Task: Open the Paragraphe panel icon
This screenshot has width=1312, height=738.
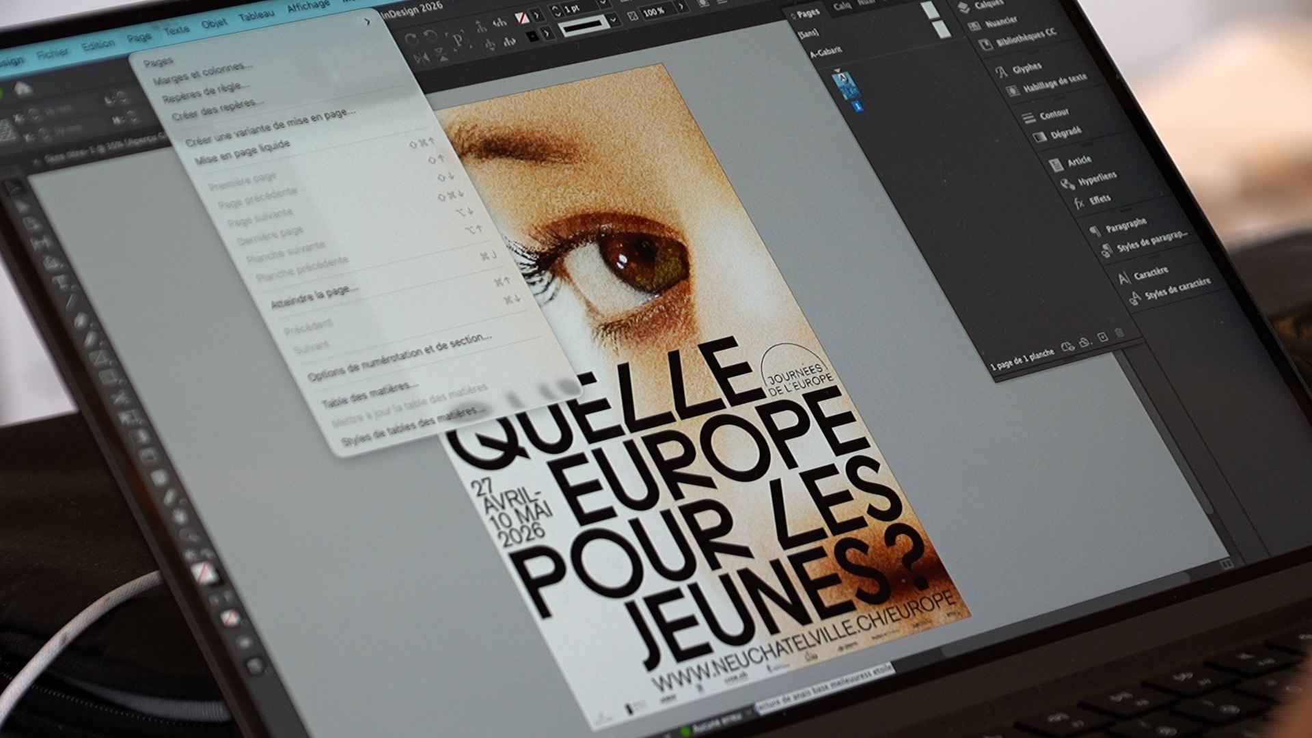Action: pos(1095,230)
